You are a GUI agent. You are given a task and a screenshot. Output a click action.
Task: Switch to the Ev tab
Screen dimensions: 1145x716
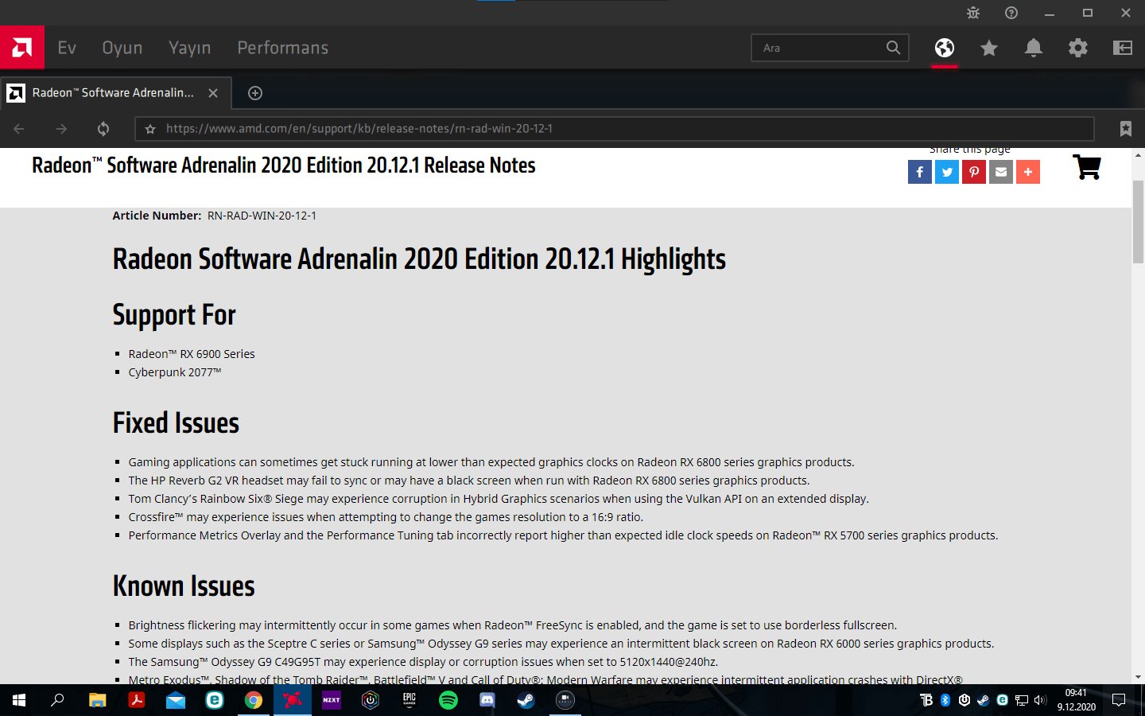click(67, 48)
